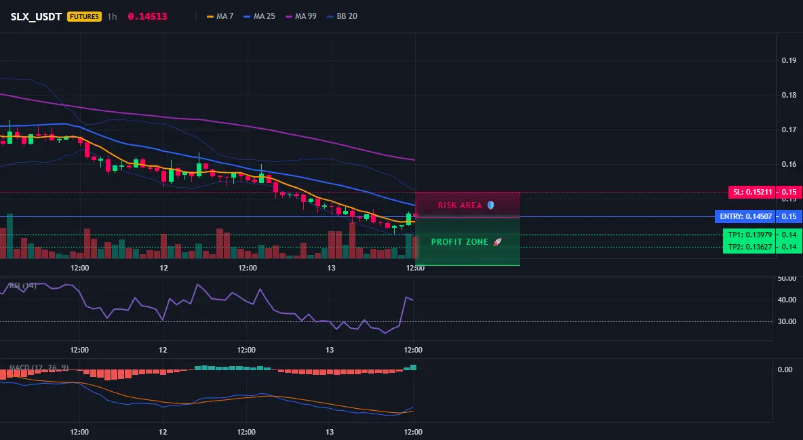This screenshot has width=803, height=440.
Task: Click the MACD 0.00 axis value
Action: point(785,369)
